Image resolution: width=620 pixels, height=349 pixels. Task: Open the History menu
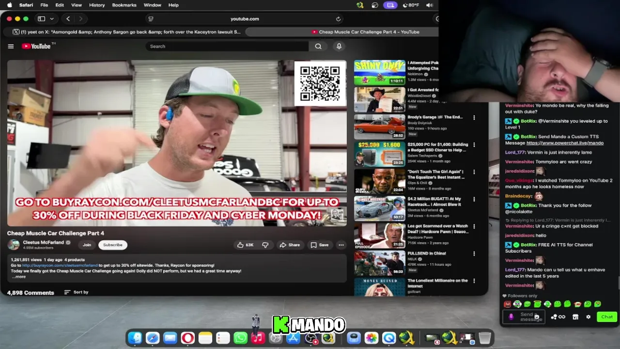97,5
